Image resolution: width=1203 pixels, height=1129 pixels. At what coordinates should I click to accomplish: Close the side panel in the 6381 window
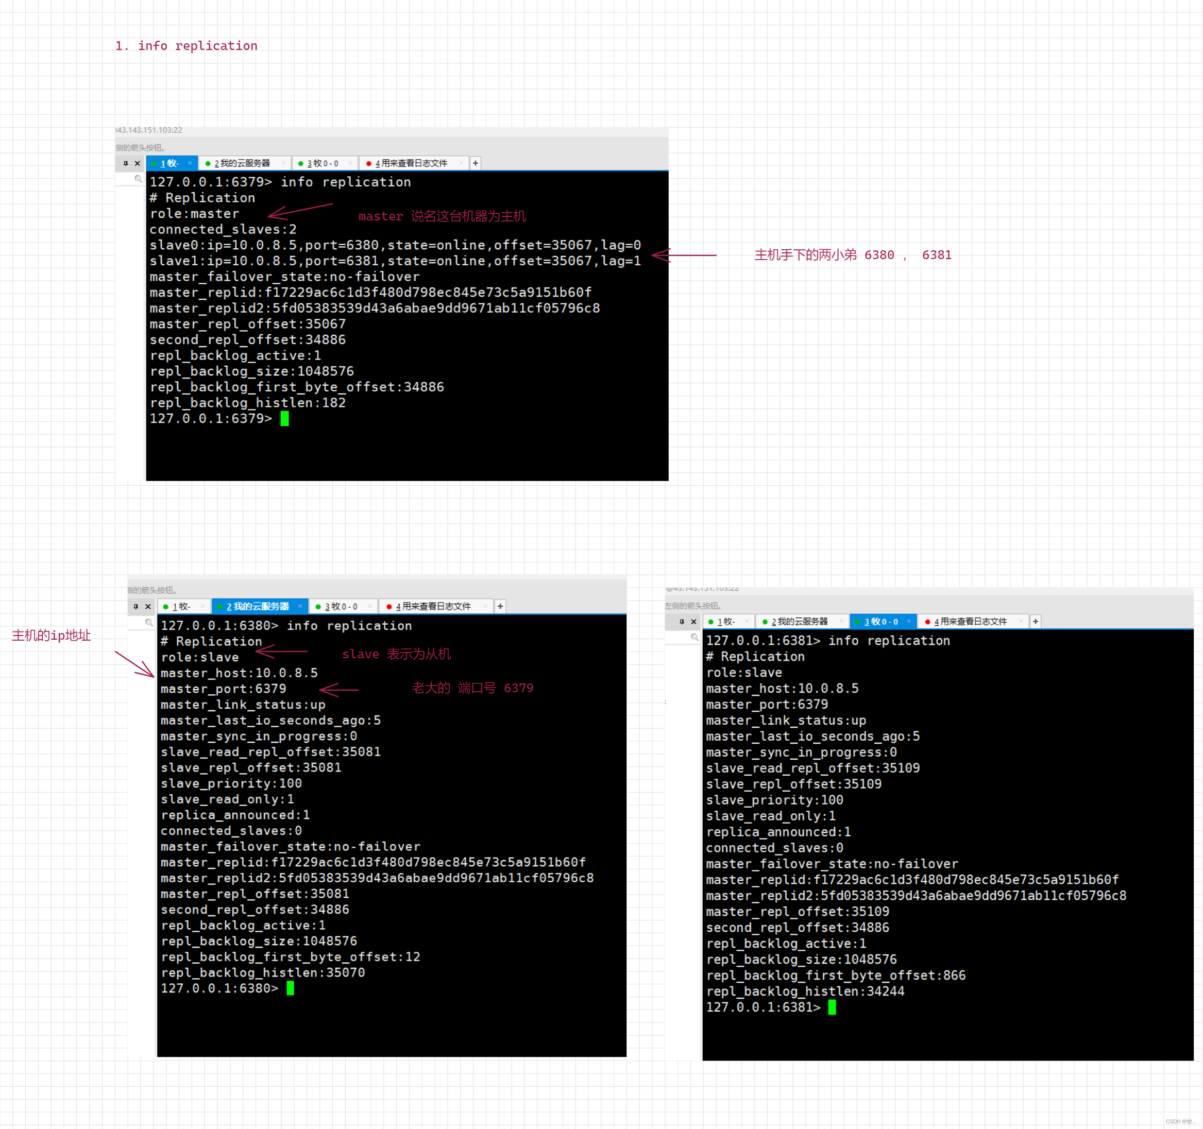point(694,621)
